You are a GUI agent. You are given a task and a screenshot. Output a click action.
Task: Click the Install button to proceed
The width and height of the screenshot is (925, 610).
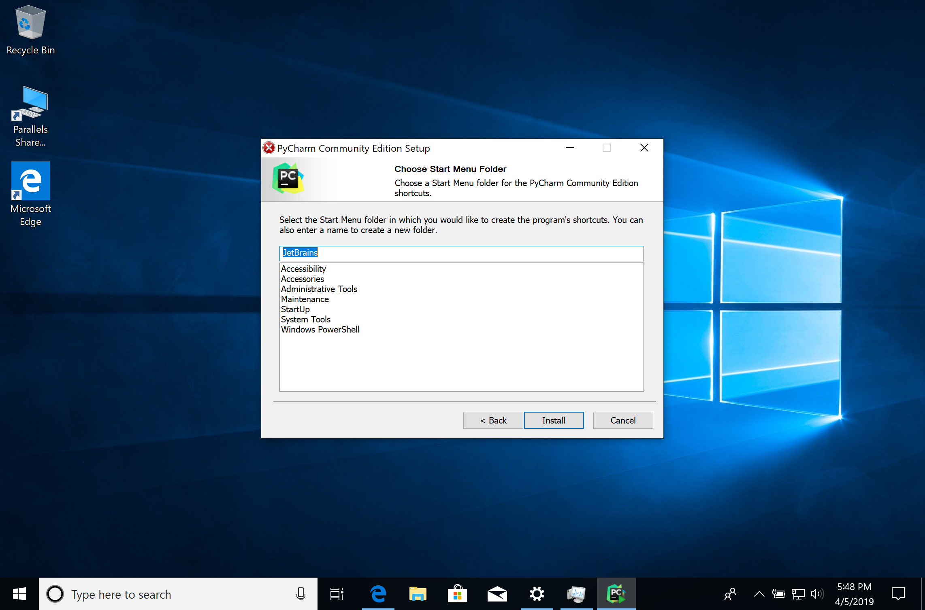[x=554, y=419]
